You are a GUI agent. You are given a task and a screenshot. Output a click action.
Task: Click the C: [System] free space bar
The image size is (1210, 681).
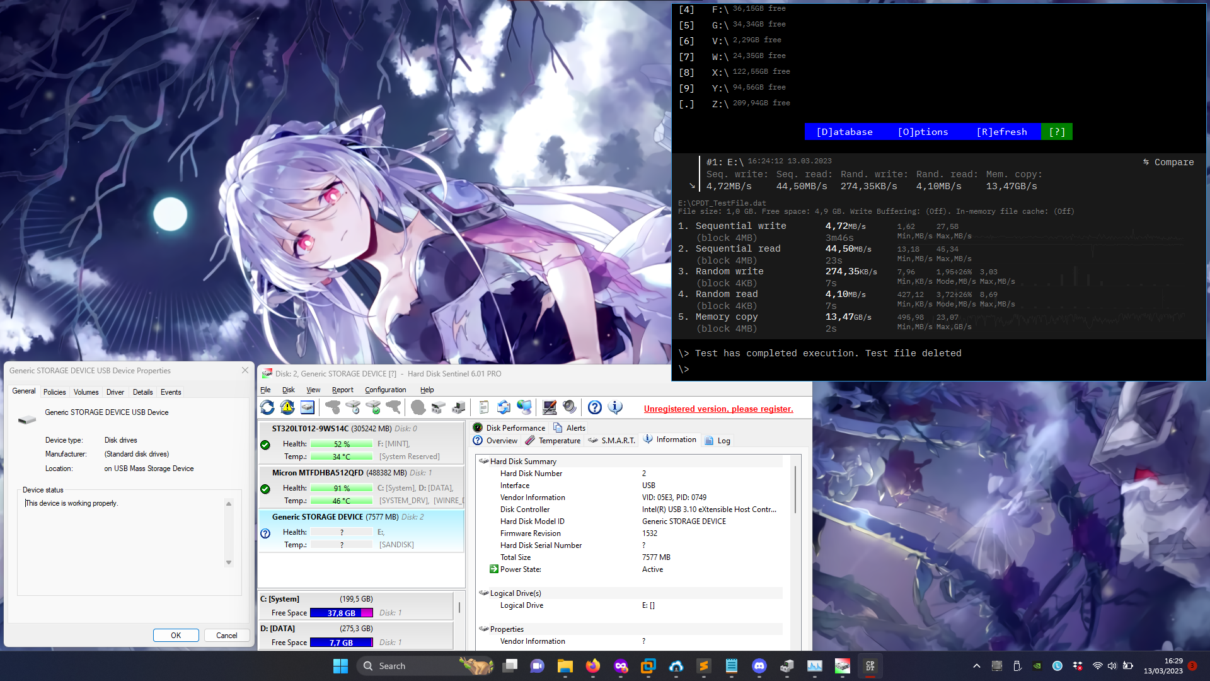coord(342,612)
